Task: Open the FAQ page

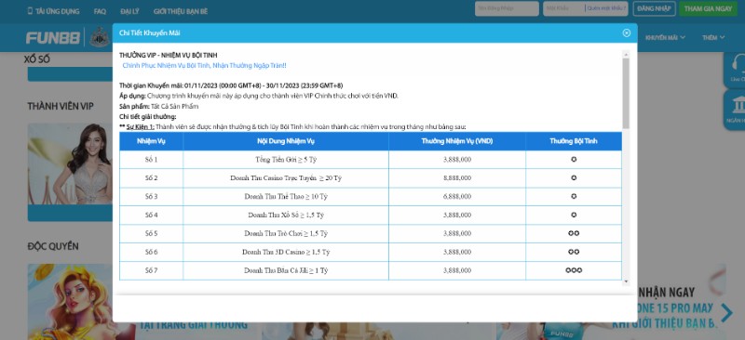Action: (x=100, y=11)
